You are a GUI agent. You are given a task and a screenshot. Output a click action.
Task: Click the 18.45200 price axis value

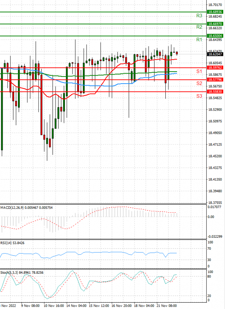(x=215, y=156)
